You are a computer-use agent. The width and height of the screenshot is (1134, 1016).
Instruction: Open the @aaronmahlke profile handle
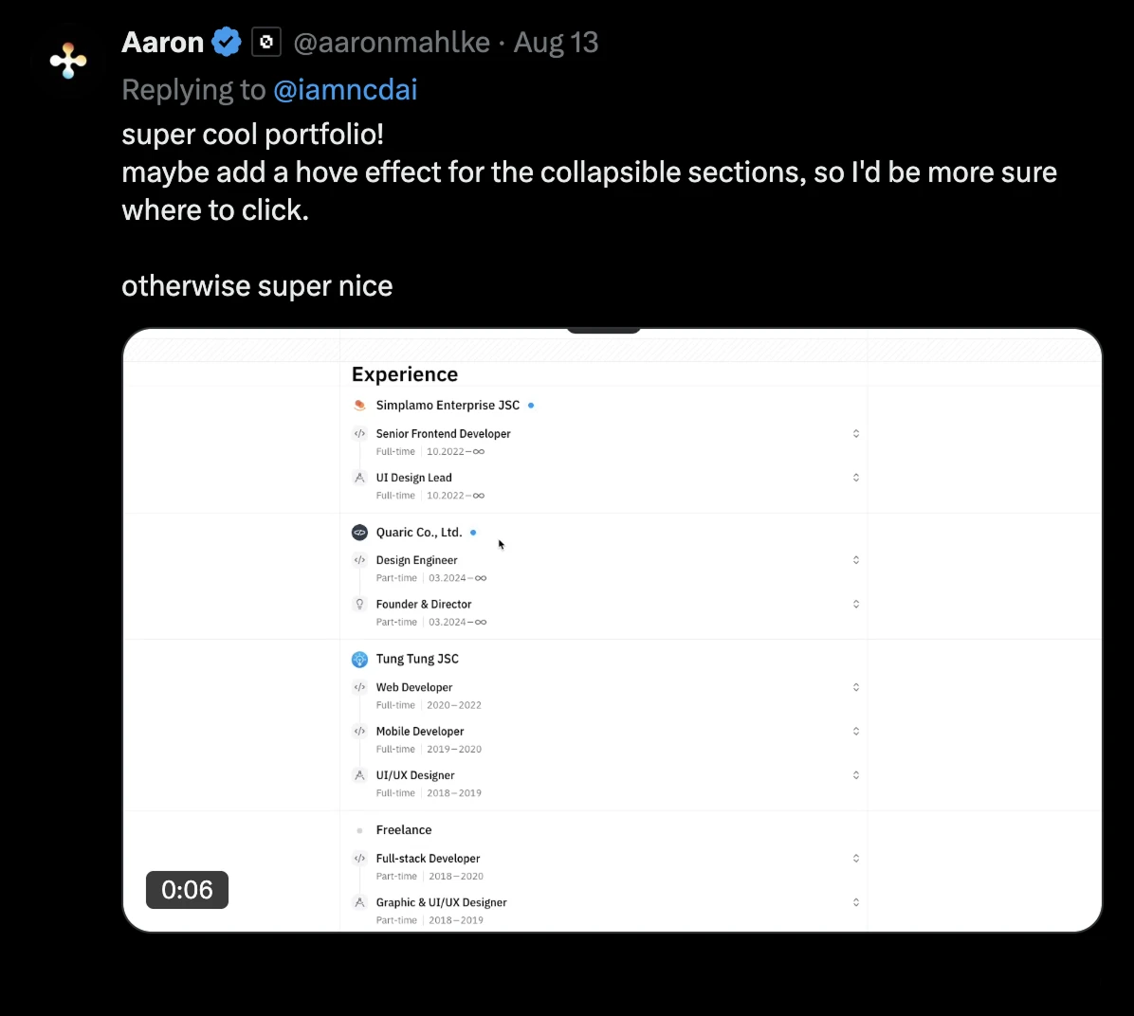tap(392, 43)
